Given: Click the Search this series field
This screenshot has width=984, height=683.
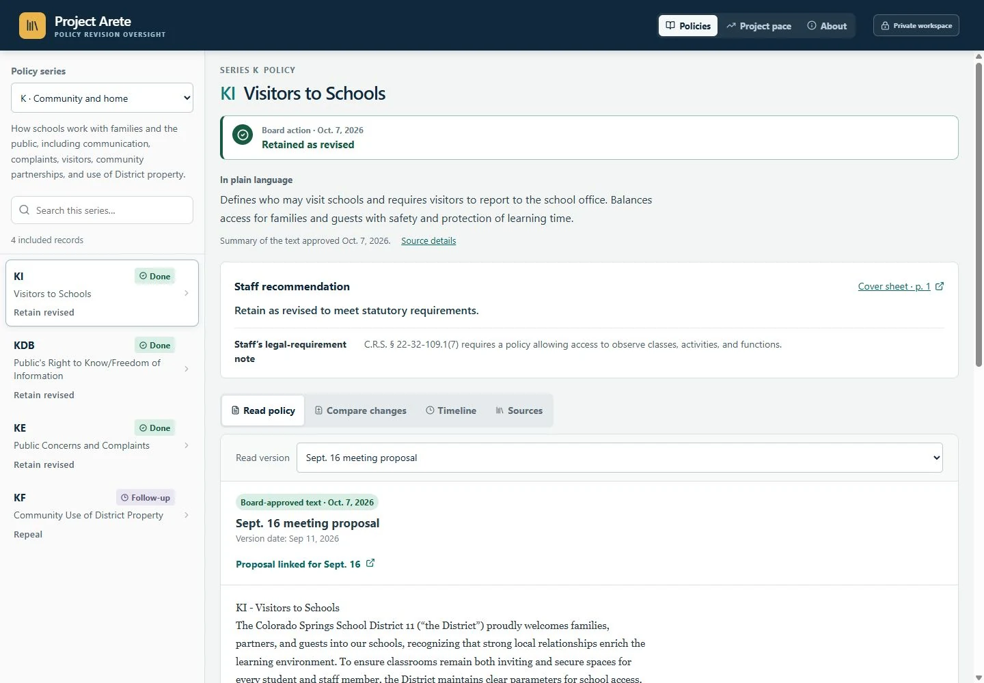Looking at the screenshot, I should [x=102, y=210].
